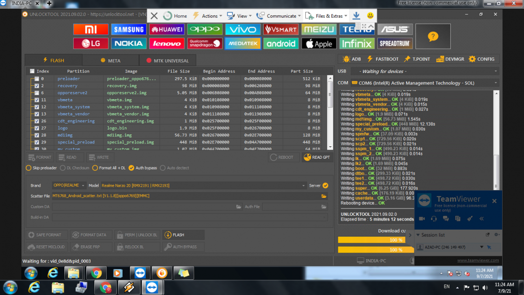Open the FASTBOOT tab
This screenshot has width=524, height=295.
point(383,59)
